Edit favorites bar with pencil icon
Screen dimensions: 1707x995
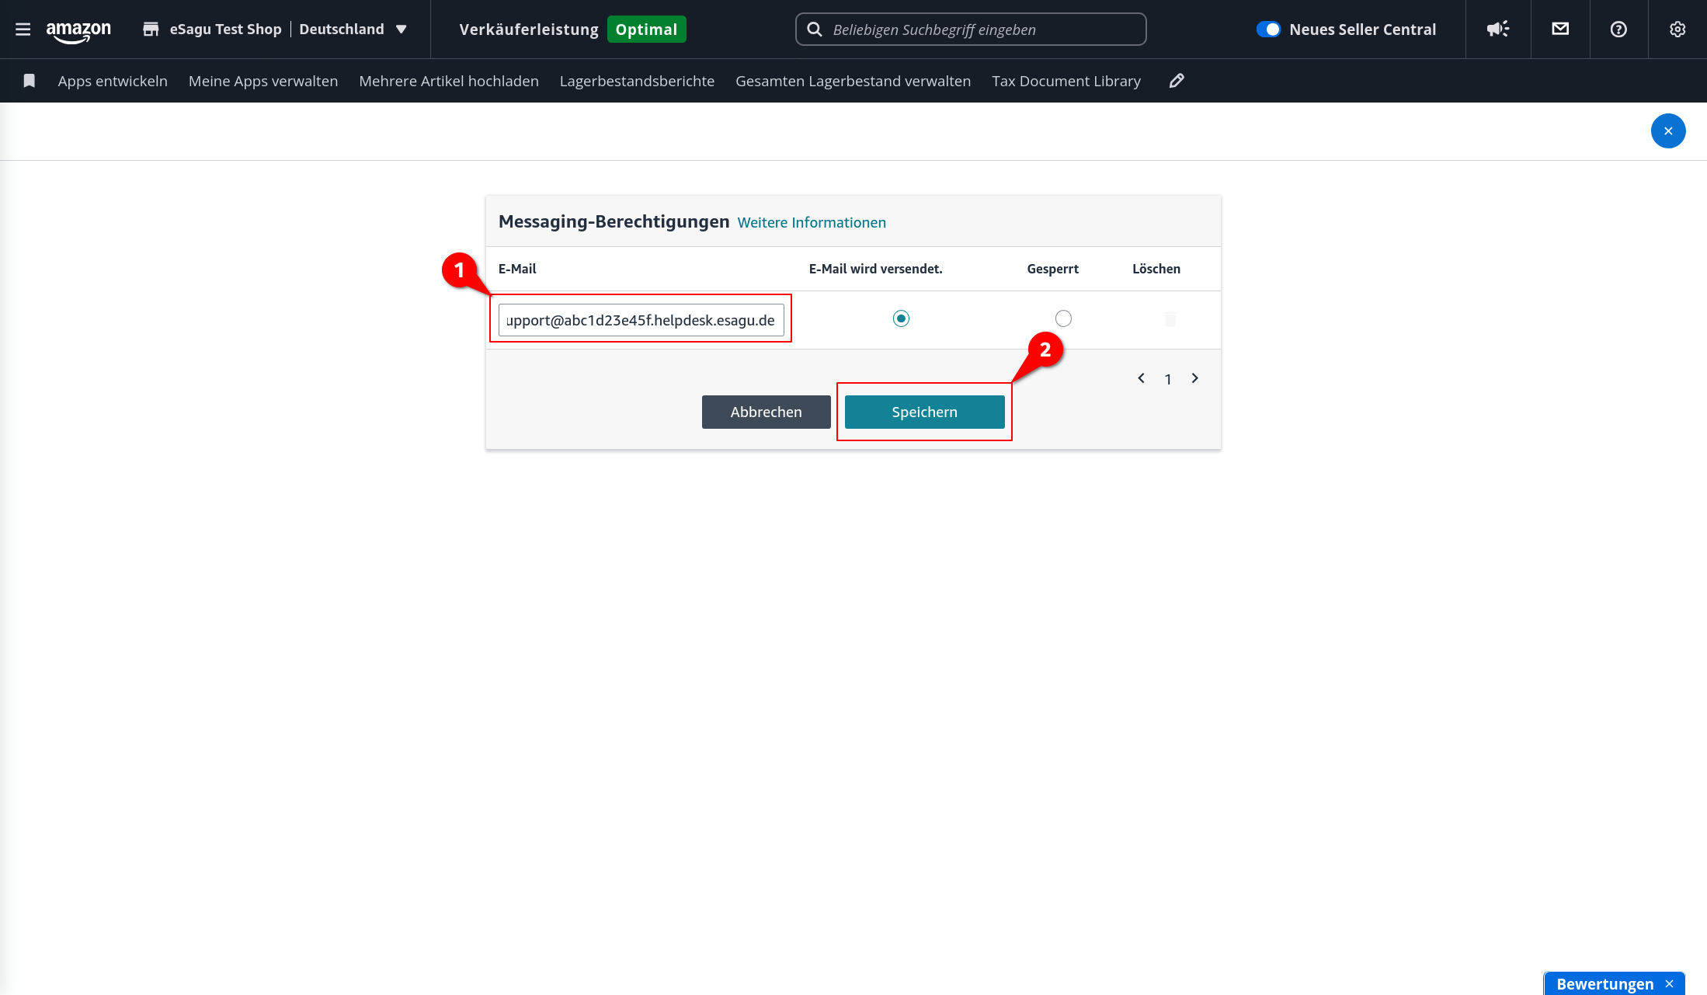point(1177,81)
